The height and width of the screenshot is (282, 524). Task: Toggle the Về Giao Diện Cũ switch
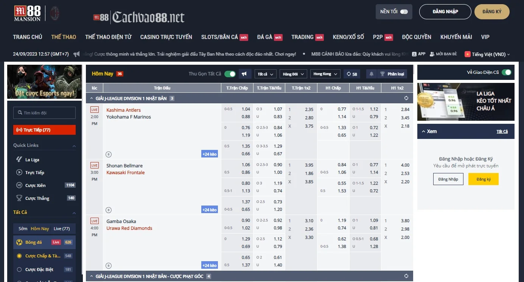[x=507, y=72]
